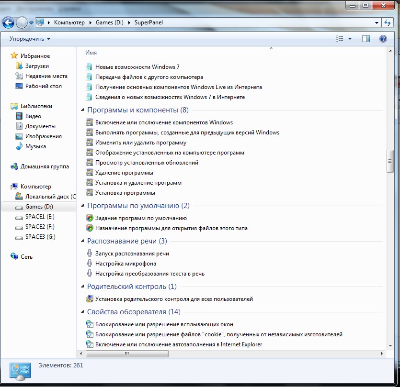Expand arrow after Компьютер in address bar

pyautogui.click(x=91, y=22)
